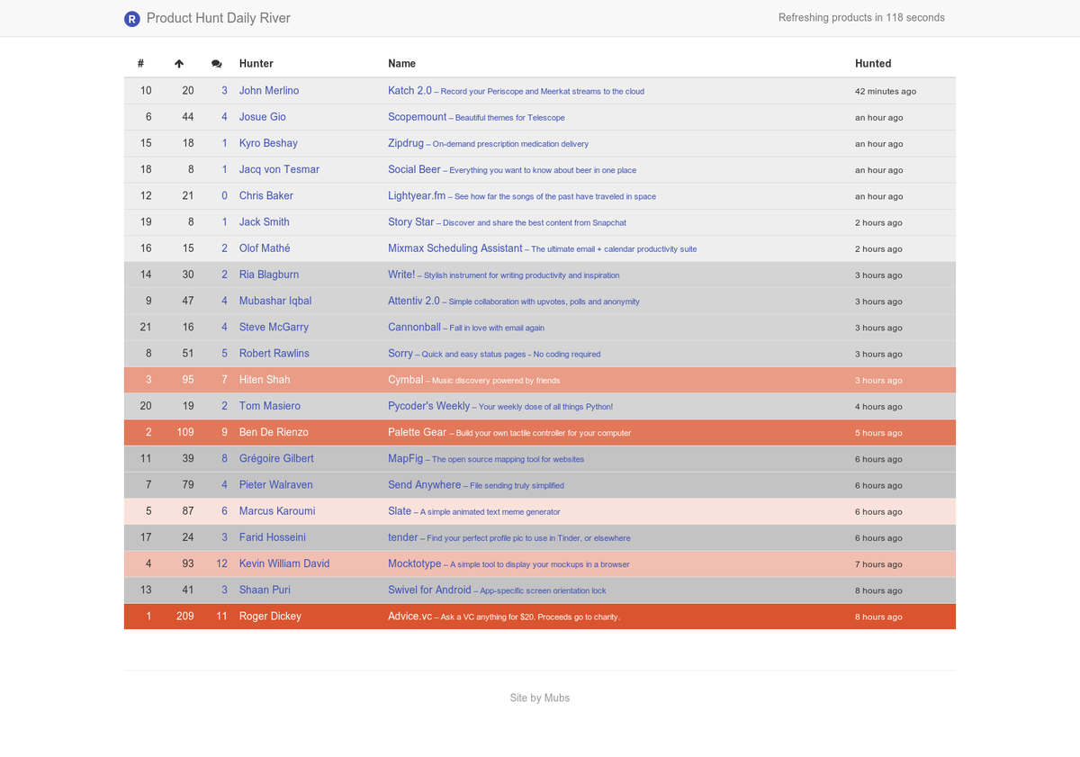Open hunter Pieter Walraven's profile
The height and width of the screenshot is (757, 1080).
point(276,484)
